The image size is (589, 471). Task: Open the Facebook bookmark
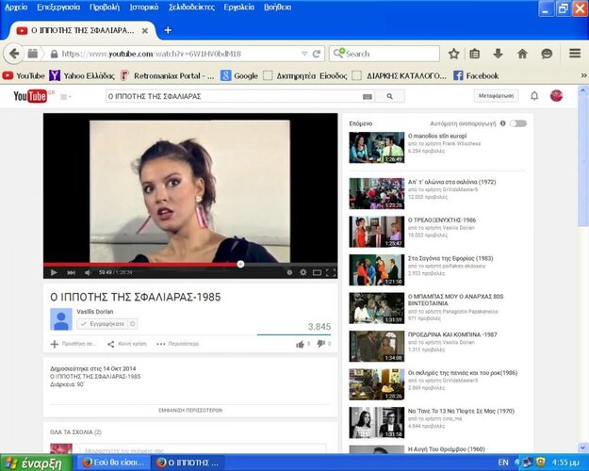(476, 76)
